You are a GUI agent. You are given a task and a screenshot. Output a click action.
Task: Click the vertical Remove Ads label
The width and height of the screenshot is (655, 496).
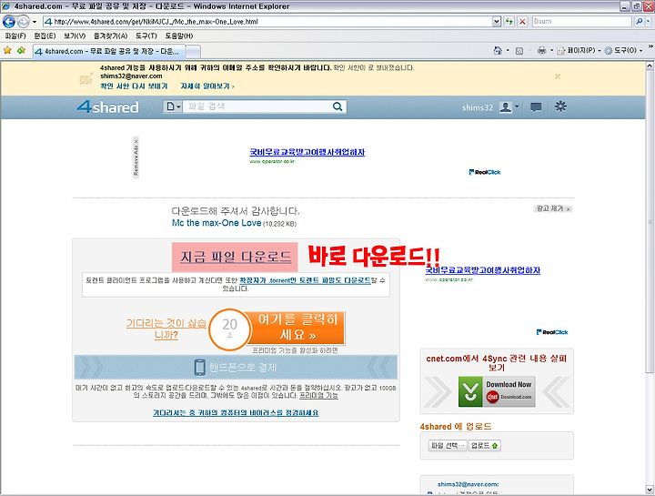click(x=136, y=157)
